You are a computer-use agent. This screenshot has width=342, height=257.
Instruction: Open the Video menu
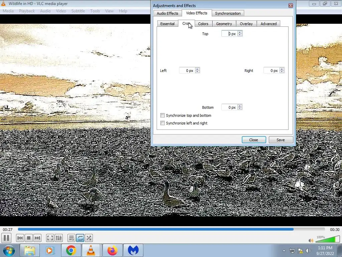61,11
